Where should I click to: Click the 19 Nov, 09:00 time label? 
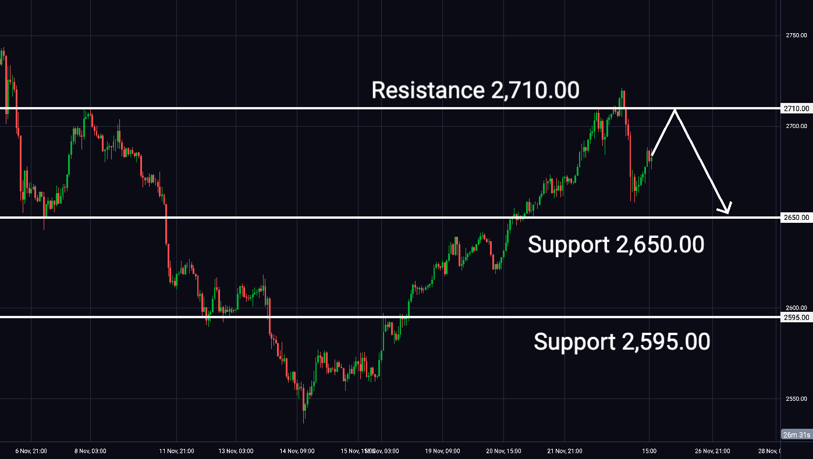(x=442, y=451)
